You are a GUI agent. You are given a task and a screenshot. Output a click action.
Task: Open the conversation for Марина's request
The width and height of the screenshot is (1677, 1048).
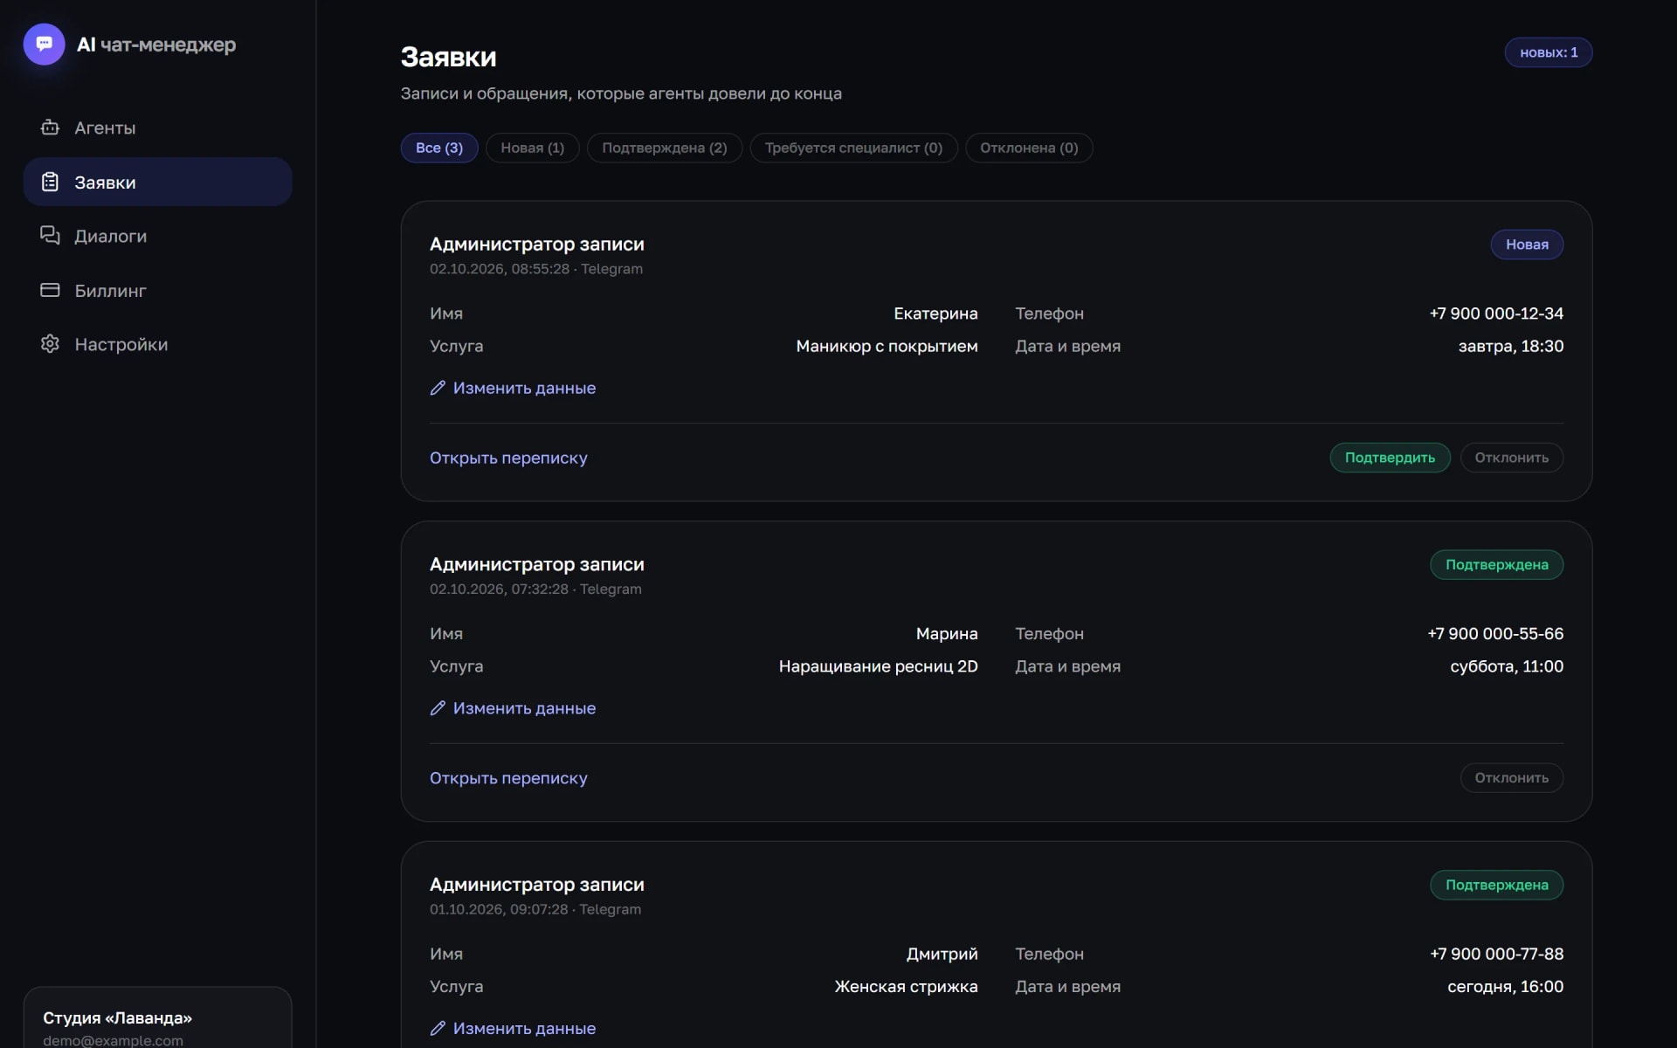tap(508, 778)
